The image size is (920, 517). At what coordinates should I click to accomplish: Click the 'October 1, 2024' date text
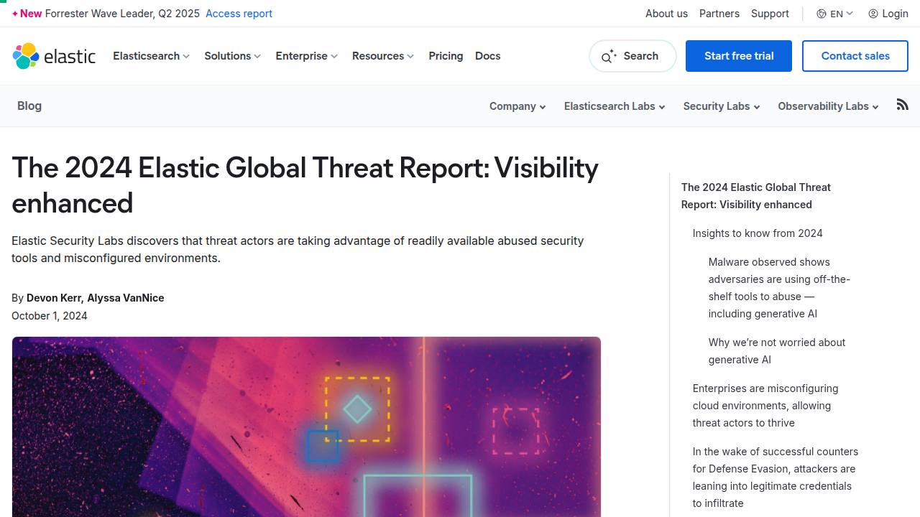50,316
